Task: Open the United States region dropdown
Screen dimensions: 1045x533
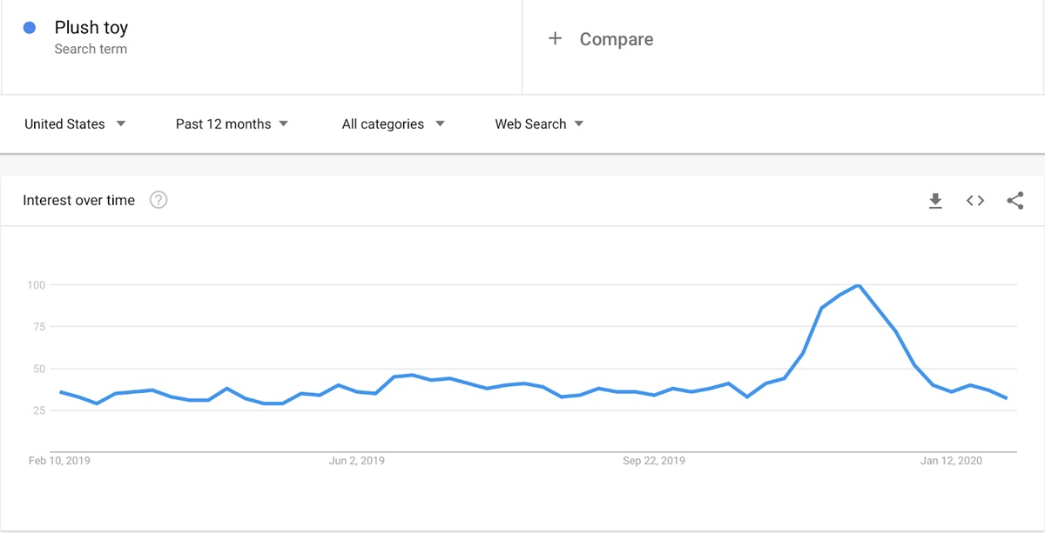Action: [x=75, y=123]
